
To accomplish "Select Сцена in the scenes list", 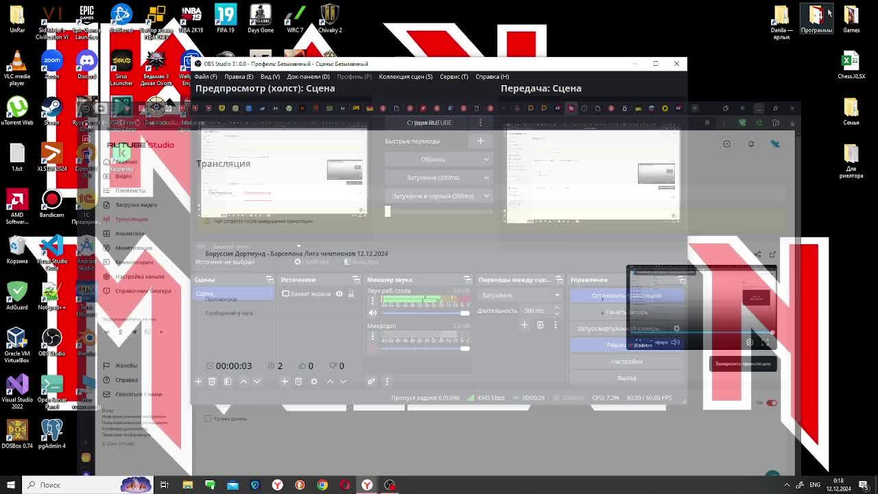I will (x=233, y=294).
